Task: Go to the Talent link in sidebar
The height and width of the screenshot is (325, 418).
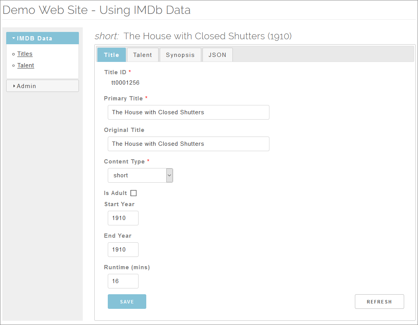Action: 26,65
